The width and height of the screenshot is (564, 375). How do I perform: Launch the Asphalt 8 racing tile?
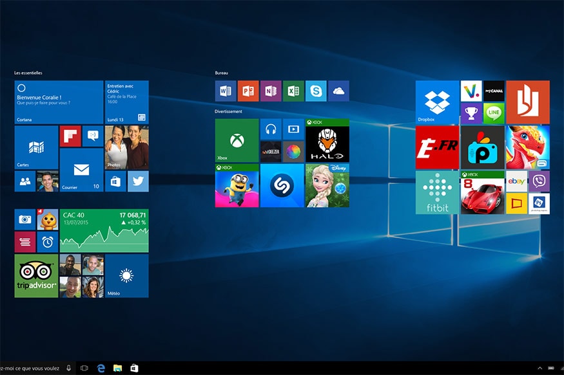tap(482, 192)
